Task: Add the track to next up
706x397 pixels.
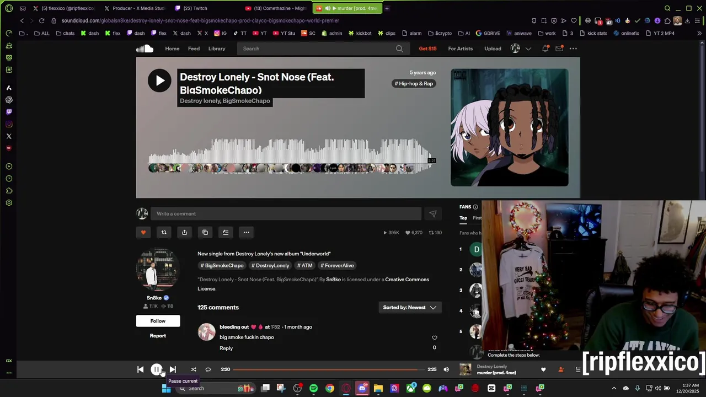Action: [x=226, y=233]
